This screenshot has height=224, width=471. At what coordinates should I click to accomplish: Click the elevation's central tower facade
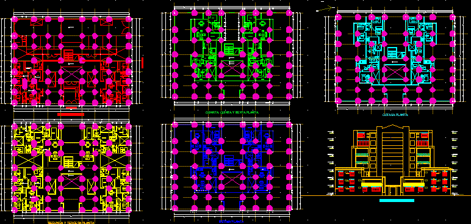coord(393,150)
